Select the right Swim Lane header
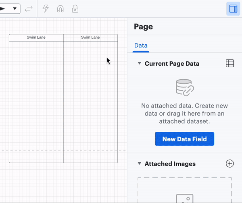Viewport: 242px width, 203px height. [90, 37]
